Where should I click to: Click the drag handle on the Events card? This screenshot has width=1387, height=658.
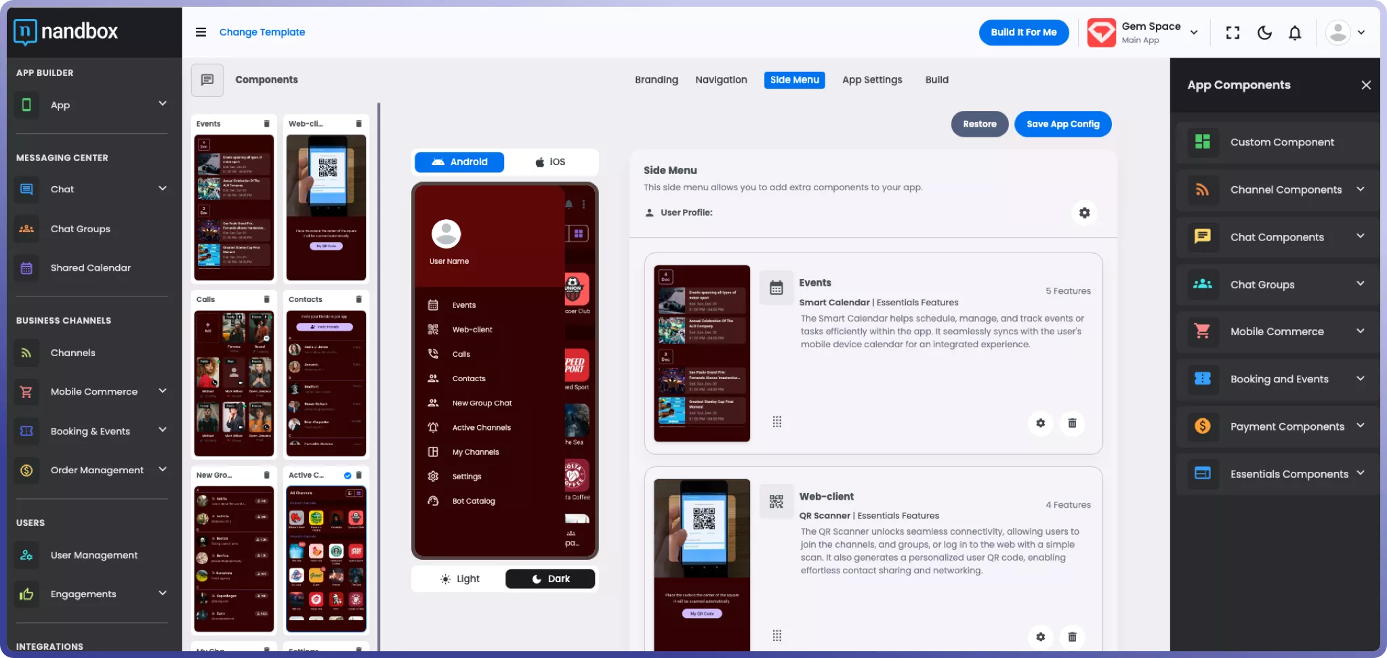[777, 422]
